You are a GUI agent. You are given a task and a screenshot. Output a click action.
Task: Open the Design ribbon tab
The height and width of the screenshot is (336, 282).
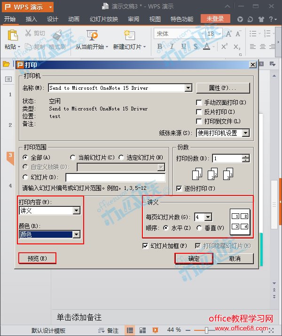pyautogui.click(x=53, y=19)
